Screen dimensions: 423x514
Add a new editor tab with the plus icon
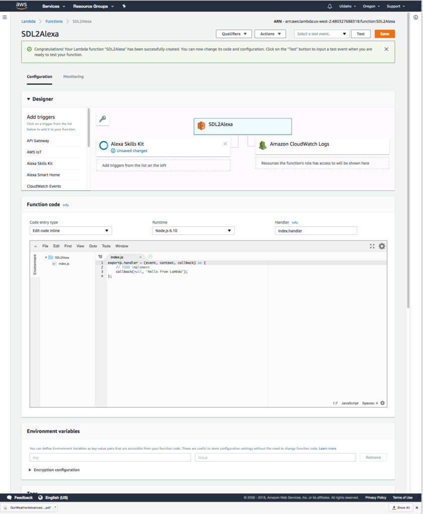click(150, 256)
